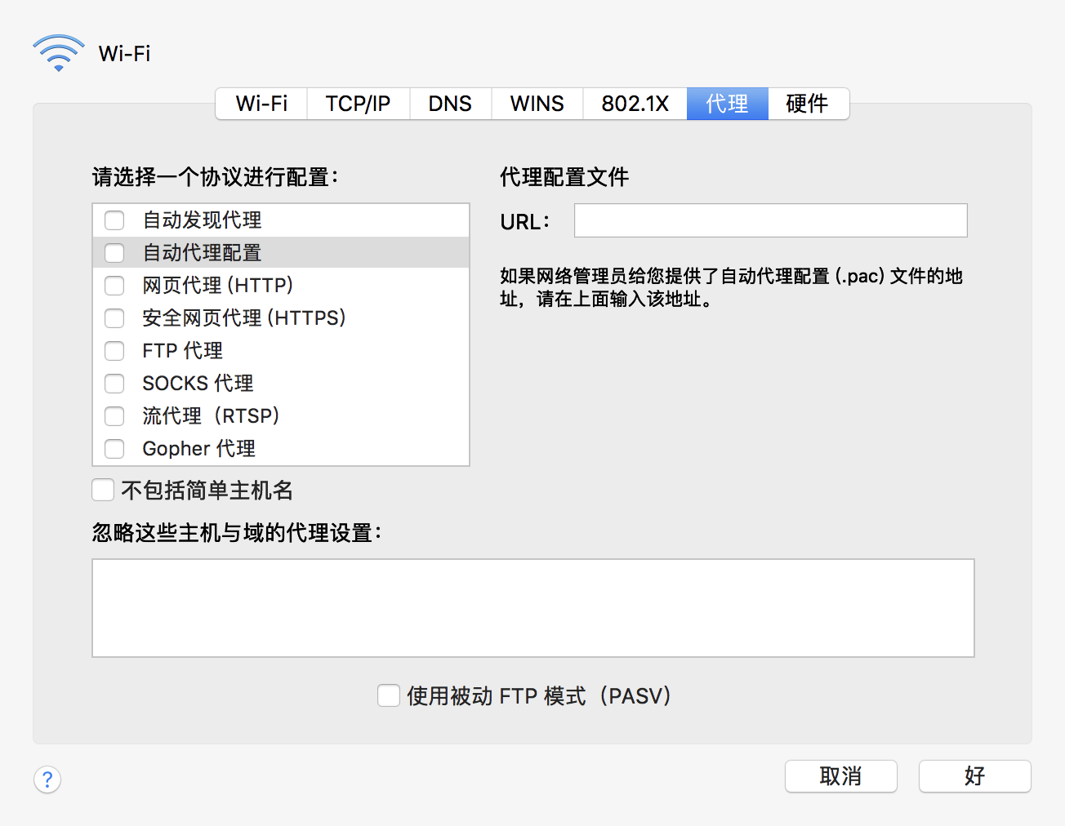The width and height of the screenshot is (1065, 826).
Task: Turn on SOCKS 代理 checkbox
Action: pyautogui.click(x=115, y=384)
